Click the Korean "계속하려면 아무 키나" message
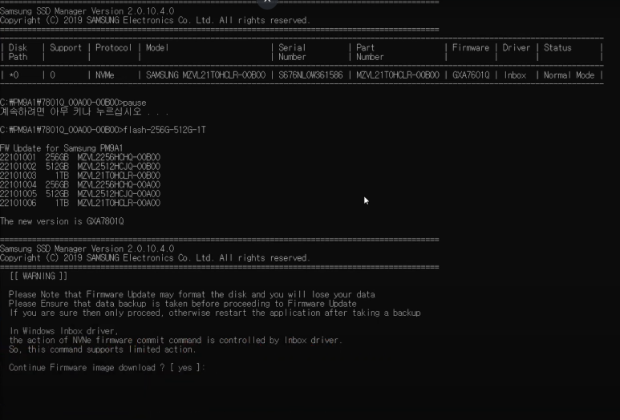Viewport: 620px width, 420px height. 84,112
